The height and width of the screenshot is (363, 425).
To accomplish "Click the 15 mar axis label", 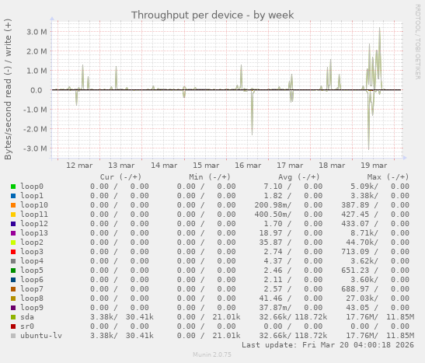I will 206,166.
